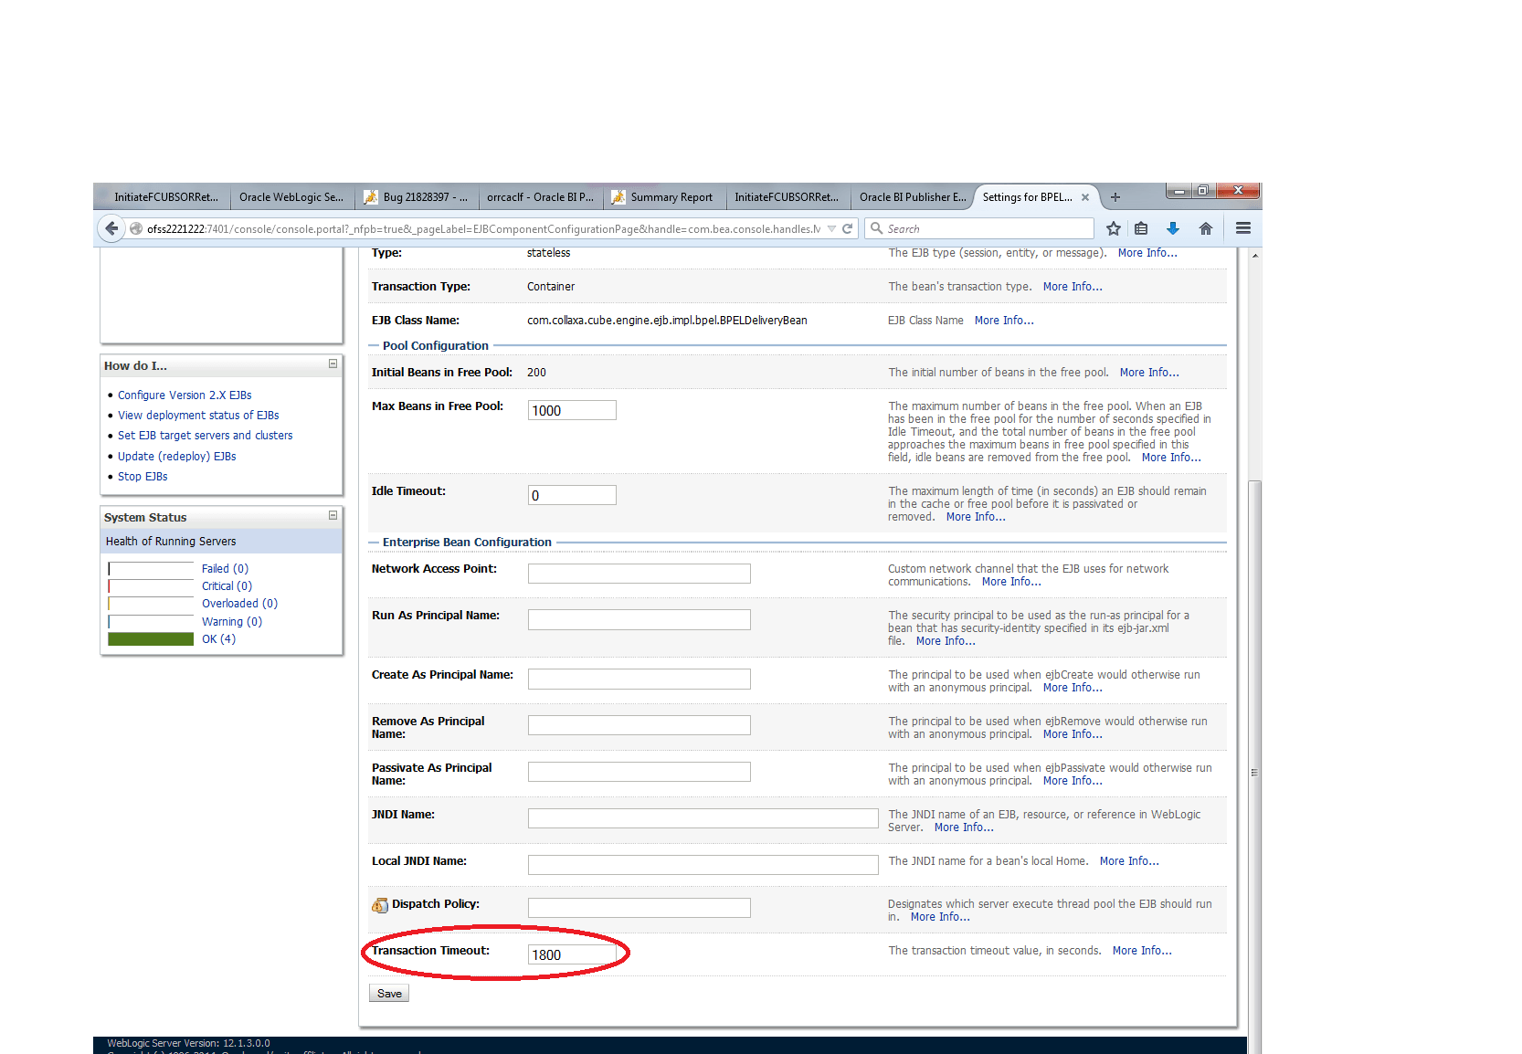1522x1054 pixels.
Task: Open a new tab with the plus icon
Action: click(1115, 197)
